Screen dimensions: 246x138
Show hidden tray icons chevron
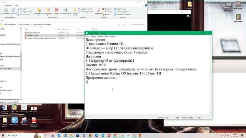221,135
